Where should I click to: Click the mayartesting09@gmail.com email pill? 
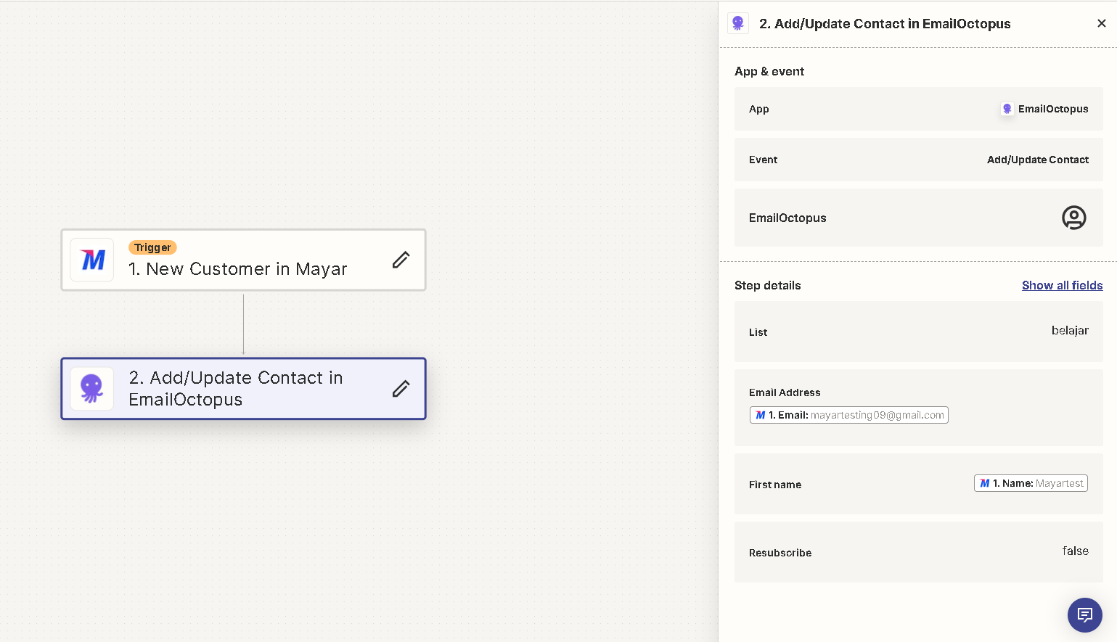click(x=848, y=415)
